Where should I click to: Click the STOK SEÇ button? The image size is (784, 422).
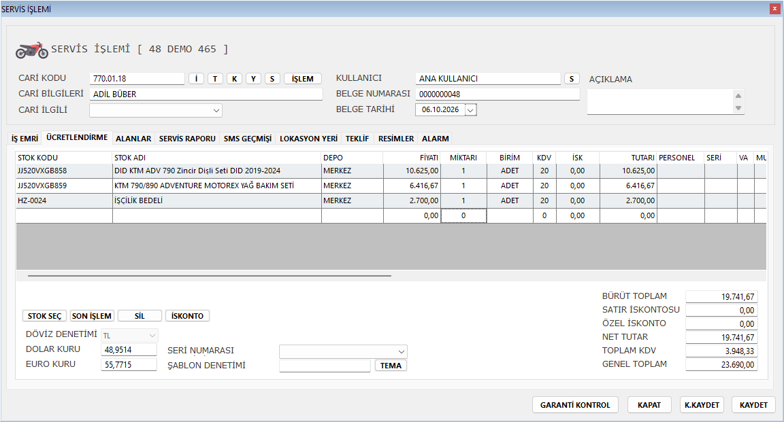[x=44, y=315]
